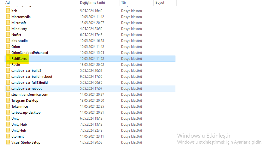Screen dimensions: 268x145
Task: Click Dosya klasörü type on Tokenmice row
Action: coord(131,106)
